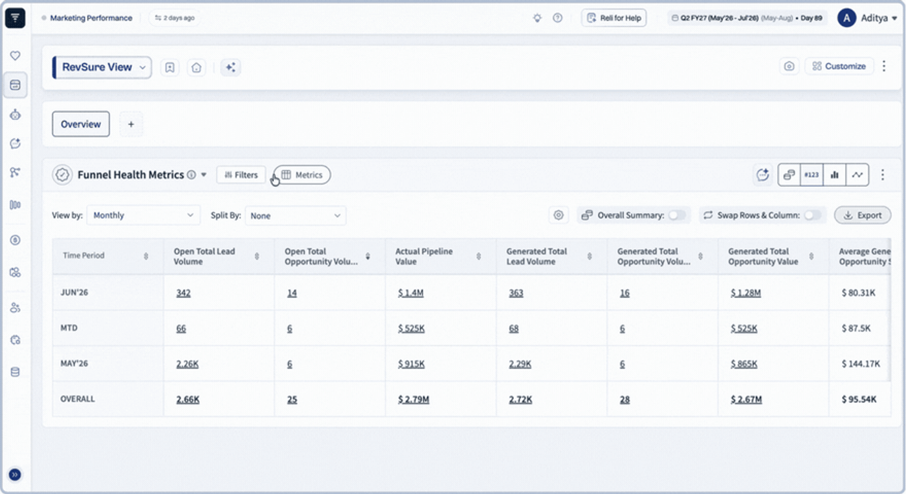Image resolution: width=906 pixels, height=494 pixels.
Task: Sort the Generated Total Lead Volume column
Action: coord(590,256)
